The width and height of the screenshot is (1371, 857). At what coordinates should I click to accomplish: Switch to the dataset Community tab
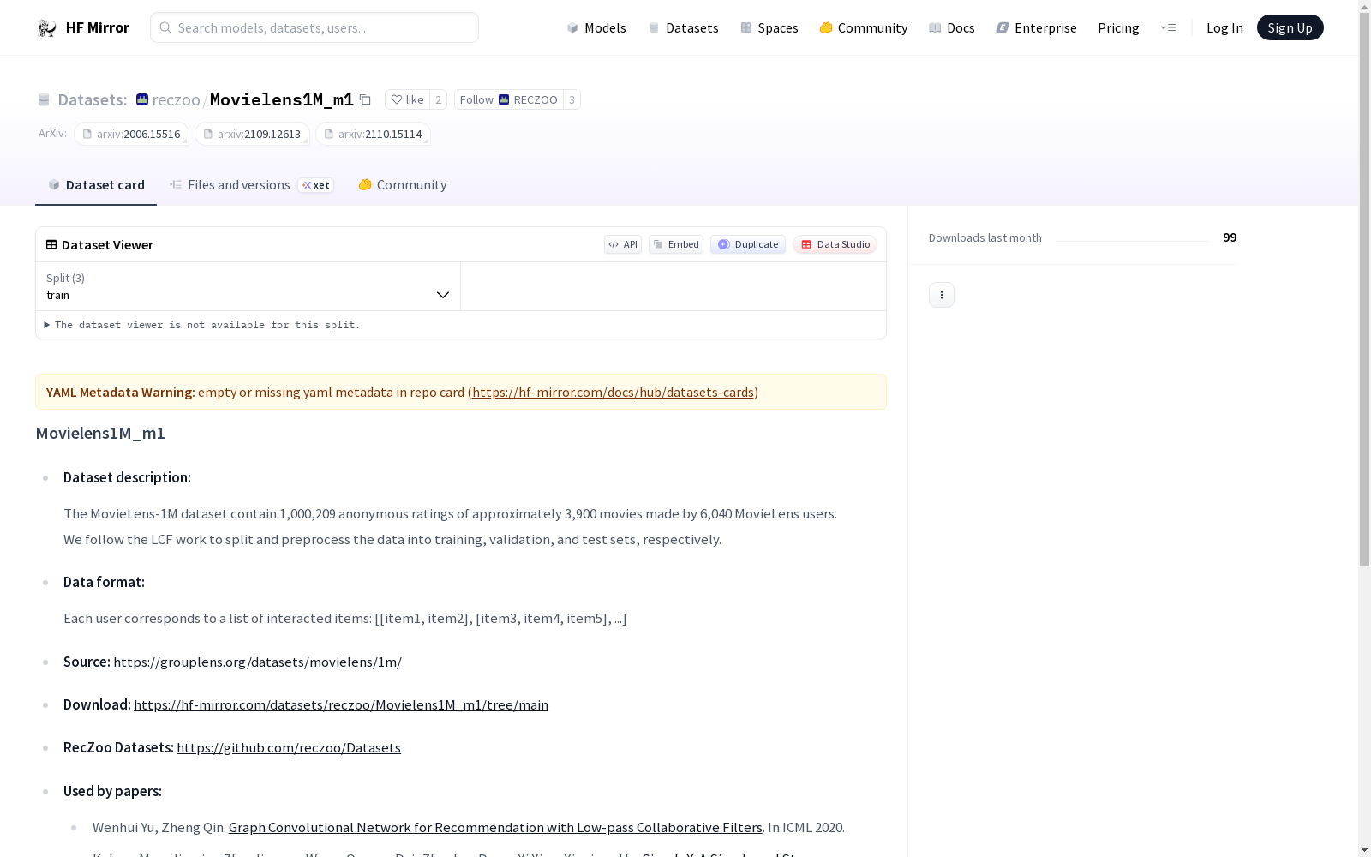click(402, 185)
